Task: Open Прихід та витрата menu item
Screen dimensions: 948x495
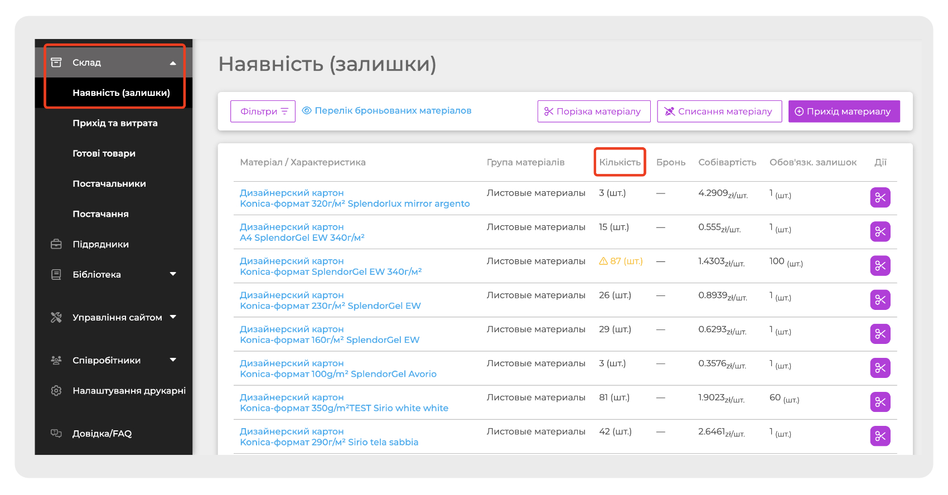Action: [115, 123]
